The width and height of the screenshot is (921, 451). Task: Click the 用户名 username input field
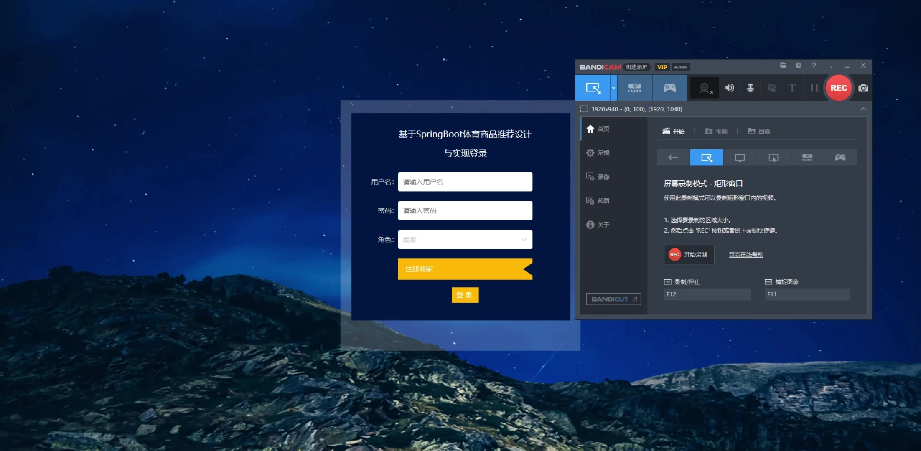coord(465,182)
